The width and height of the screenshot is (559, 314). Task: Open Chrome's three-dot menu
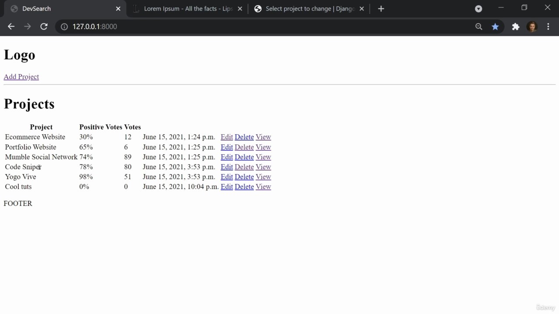coord(548,27)
